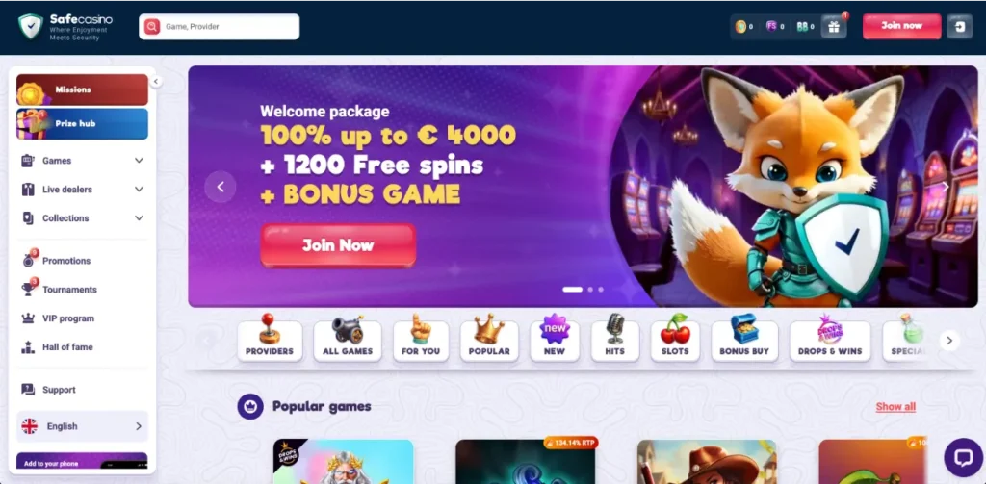
Task: Expand the Games menu chevron
Action: click(139, 161)
